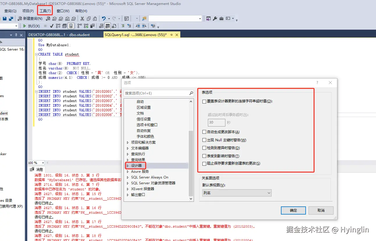
Task: Click the Database Engine Query icon
Action: pyautogui.click(x=48, y=18)
